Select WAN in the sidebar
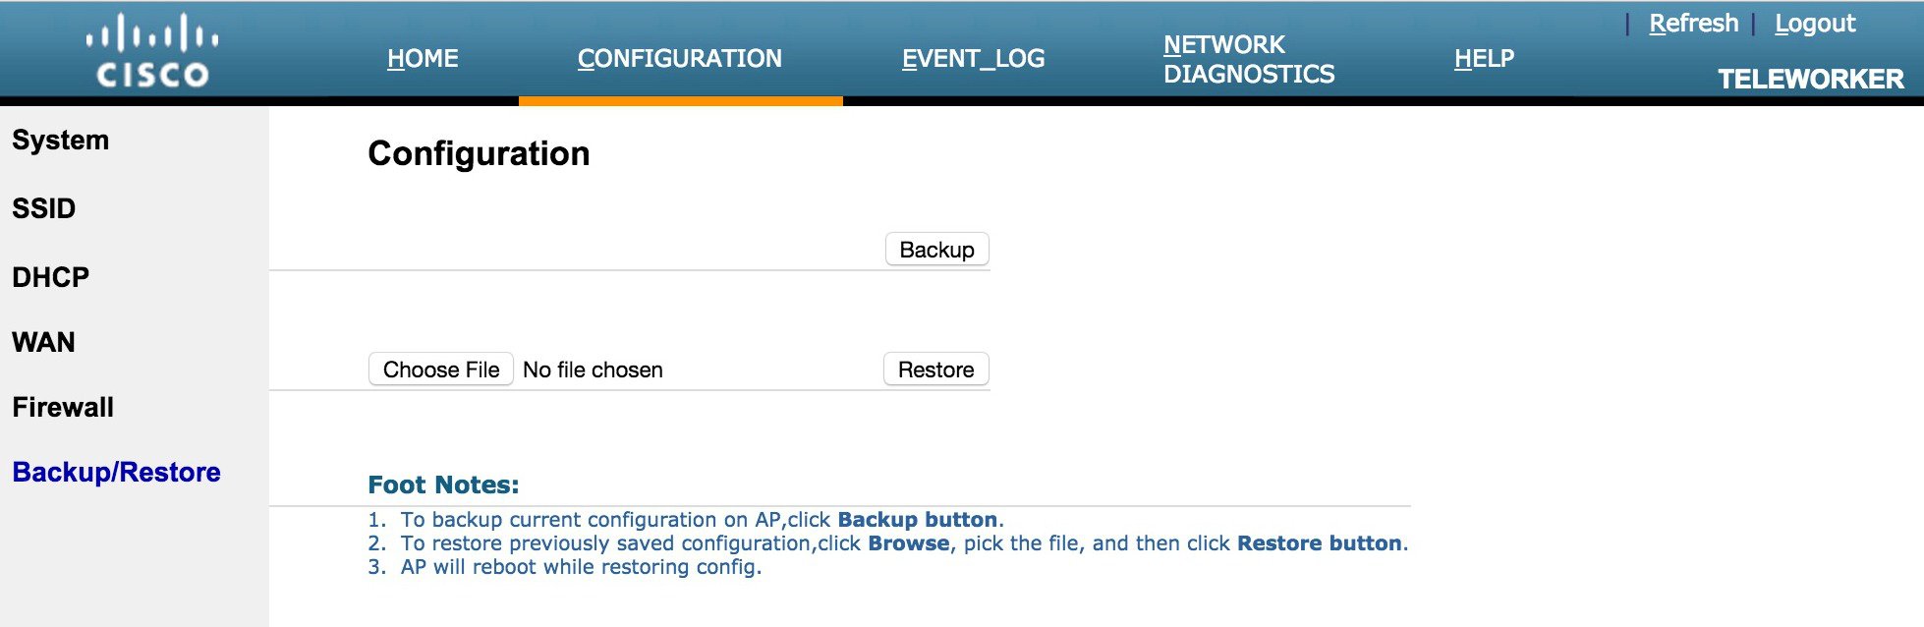The height and width of the screenshot is (627, 1924). coord(43,342)
